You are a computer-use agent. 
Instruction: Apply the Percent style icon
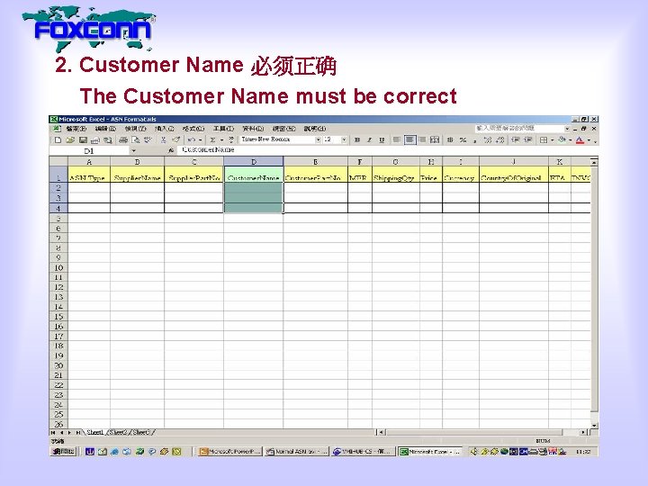[463, 140]
